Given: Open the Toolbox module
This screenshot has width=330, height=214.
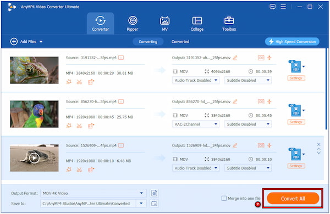Looking at the screenshot, I should point(229,24).
